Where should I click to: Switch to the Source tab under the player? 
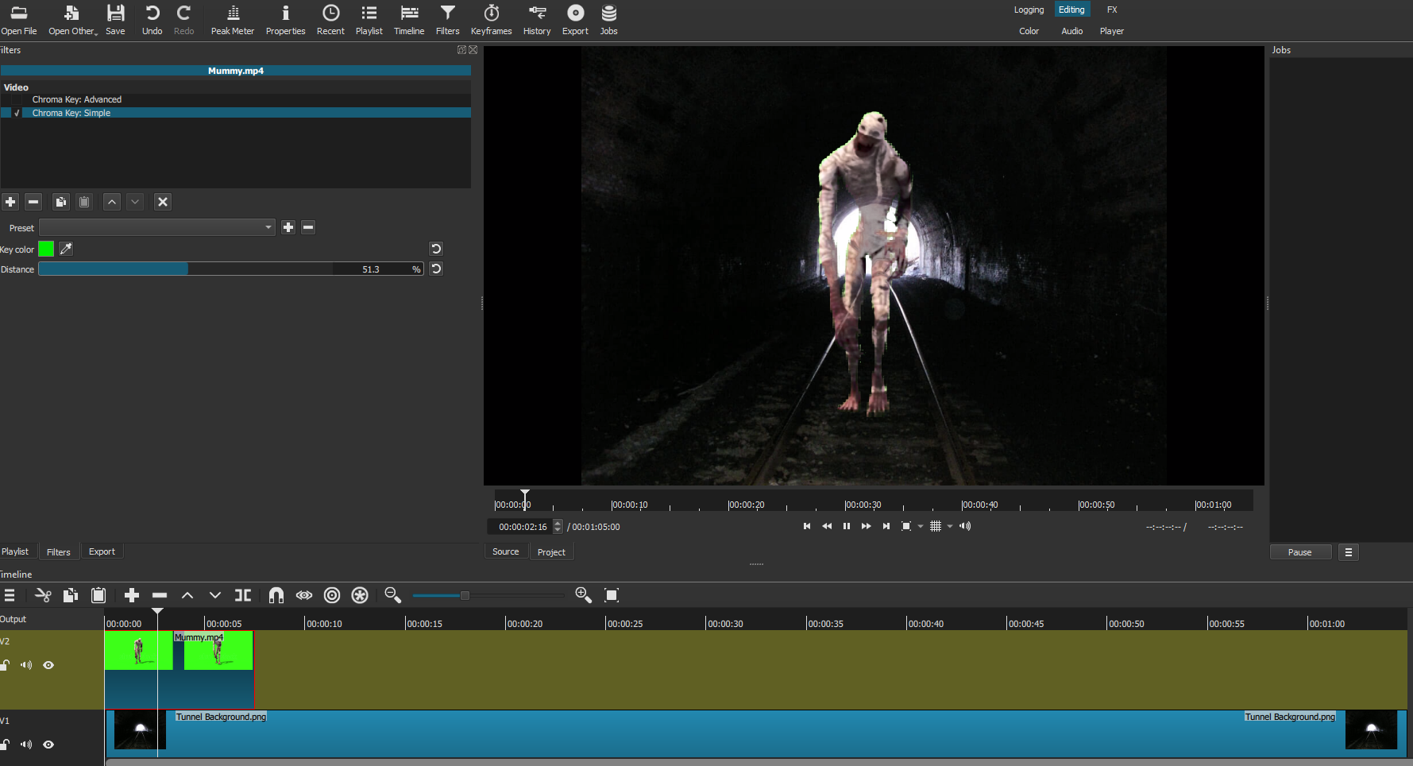506,551
